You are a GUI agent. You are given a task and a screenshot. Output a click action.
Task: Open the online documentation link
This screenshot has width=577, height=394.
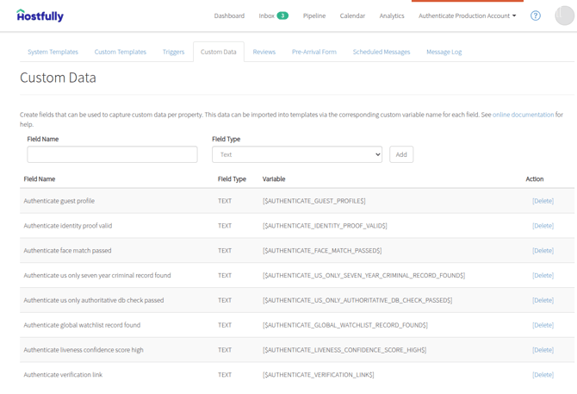pyautogui.click(x=523, y=115)
